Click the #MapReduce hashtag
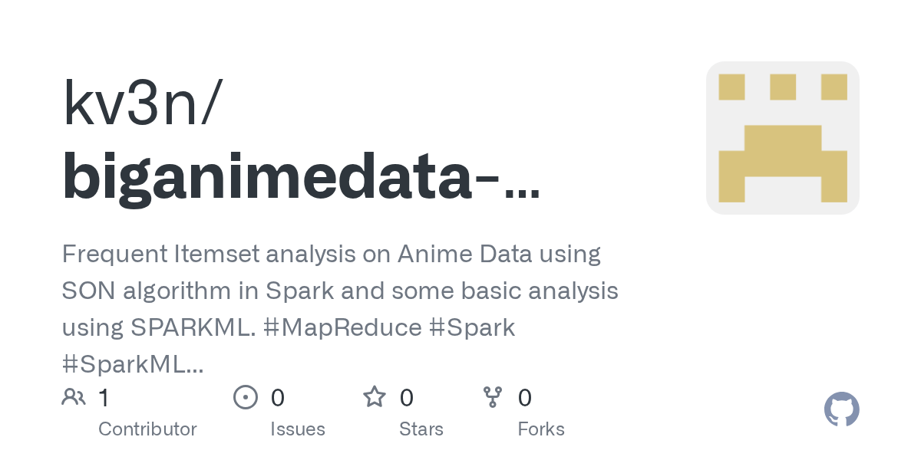The image size is (921, 460). pyautogui.click(x=342, y=327)
